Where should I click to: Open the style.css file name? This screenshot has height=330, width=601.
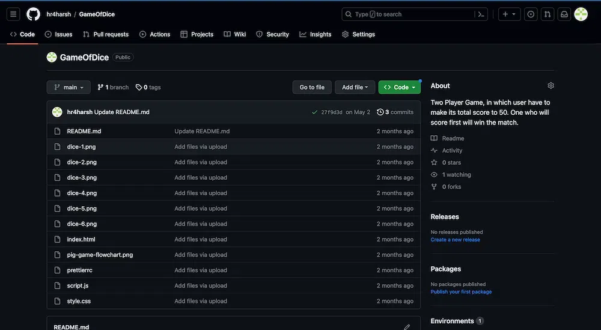(79, 301)
